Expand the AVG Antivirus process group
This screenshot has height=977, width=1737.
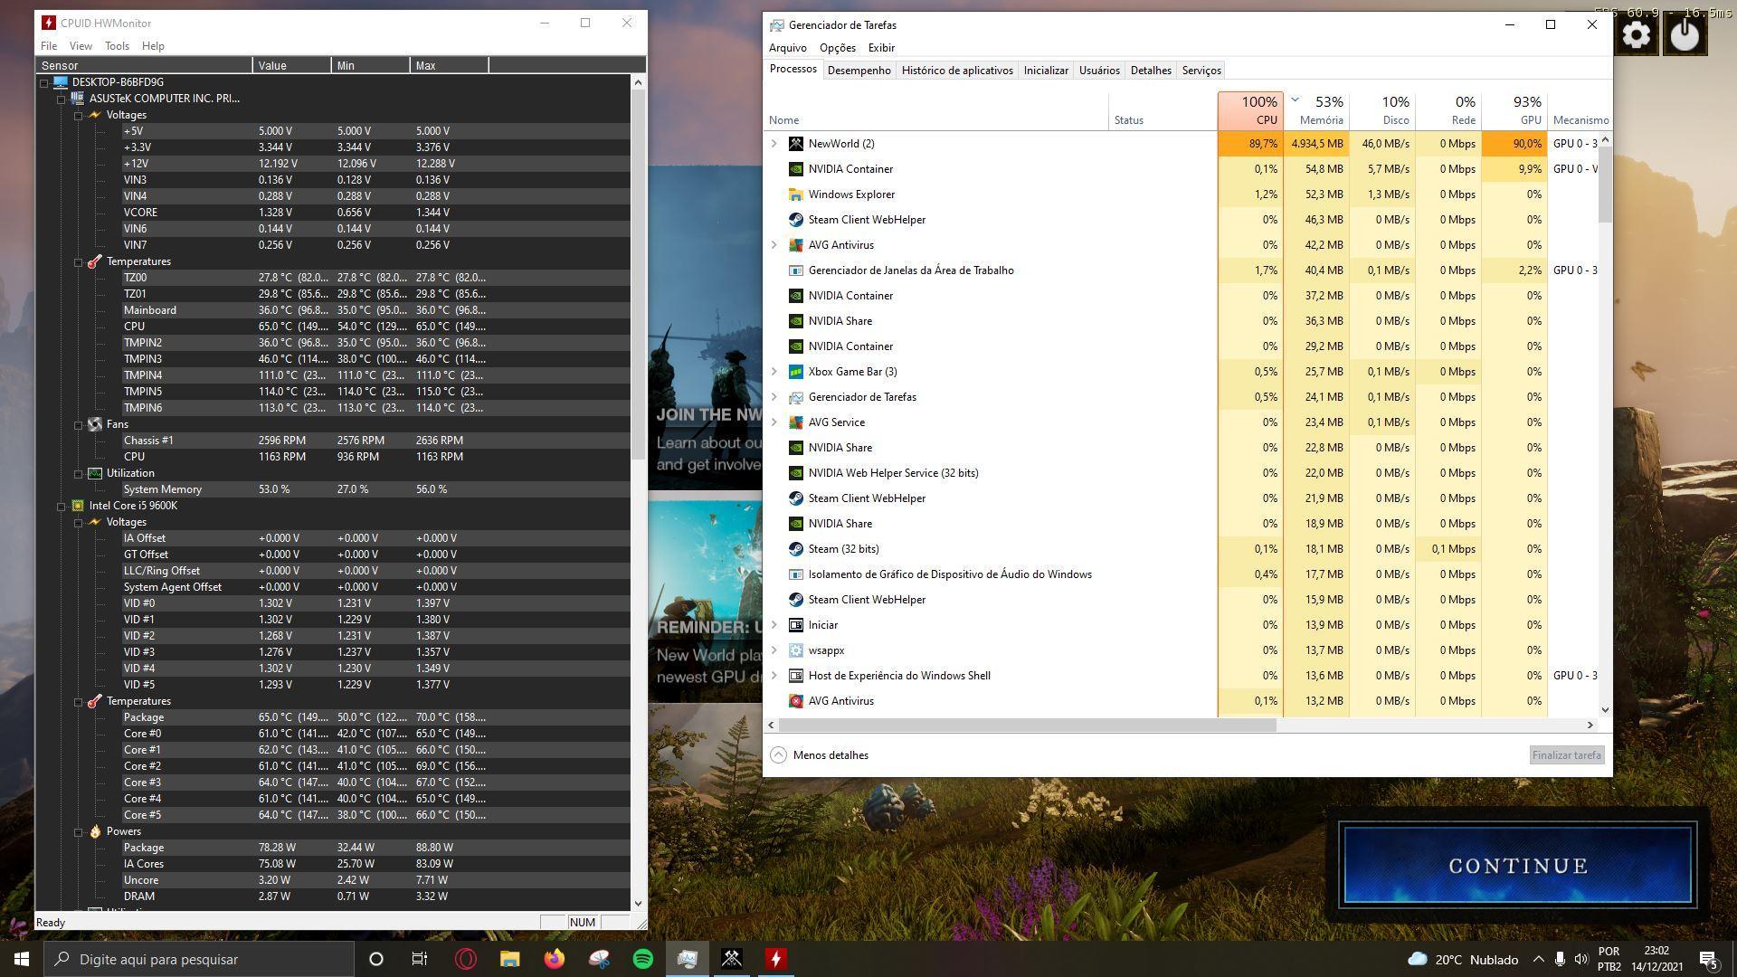point(774,245)
